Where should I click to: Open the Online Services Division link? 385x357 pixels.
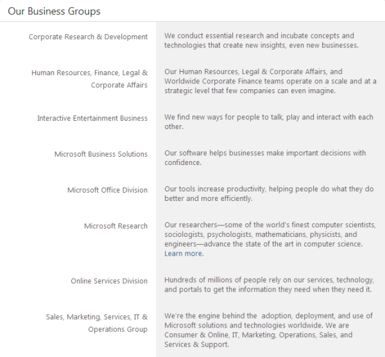point(109,281)
